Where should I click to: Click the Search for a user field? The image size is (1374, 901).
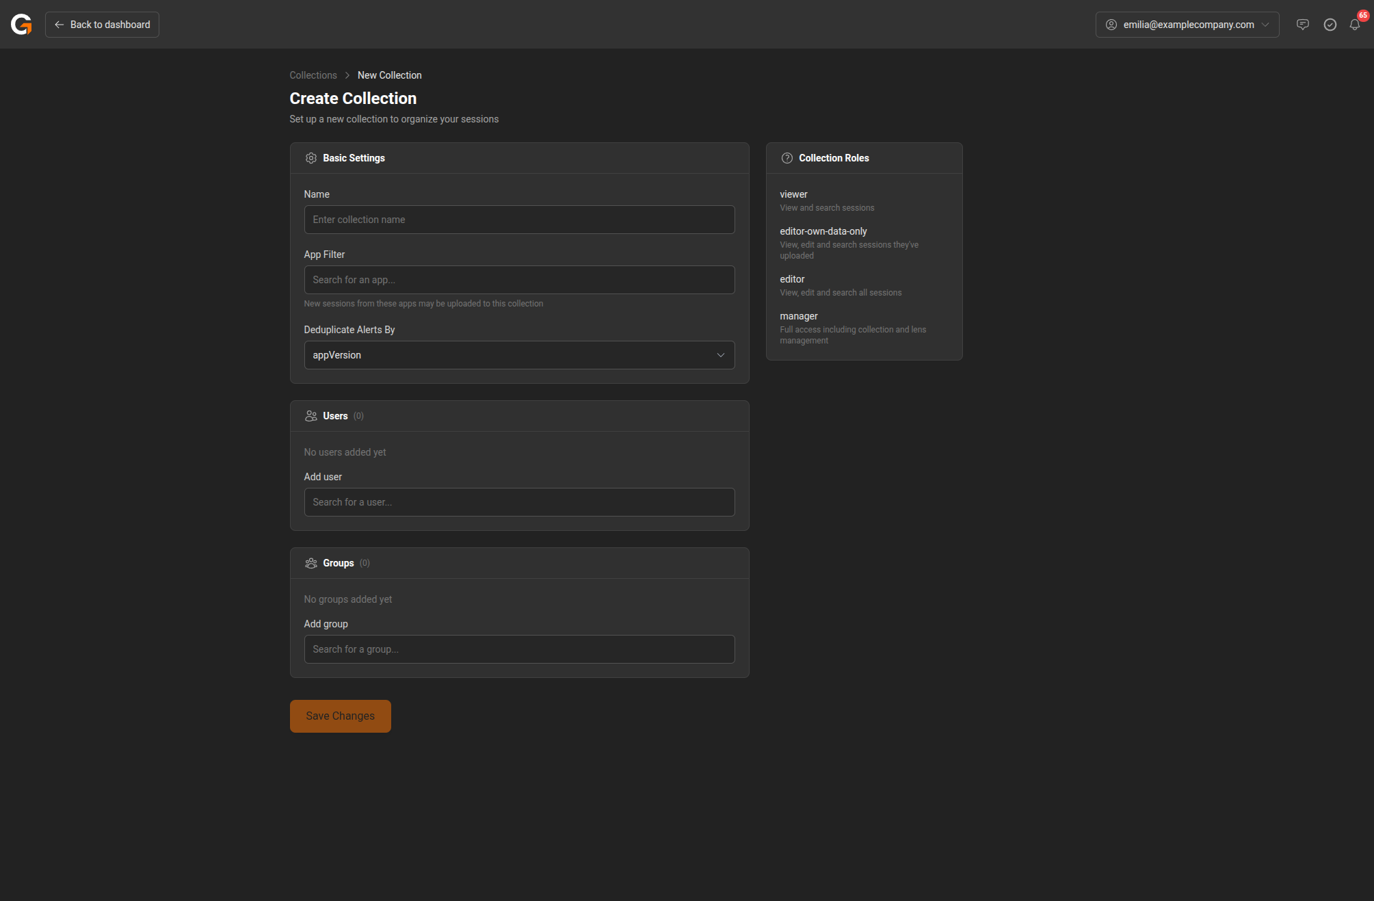[518, 502]
